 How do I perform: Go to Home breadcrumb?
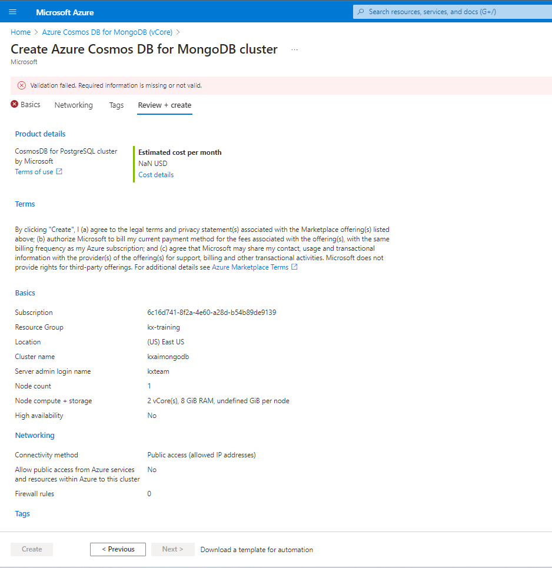(x=21, y=32)
